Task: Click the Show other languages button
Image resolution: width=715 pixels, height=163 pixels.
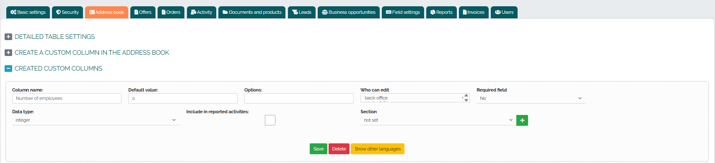Action: (x=378, y=149)
